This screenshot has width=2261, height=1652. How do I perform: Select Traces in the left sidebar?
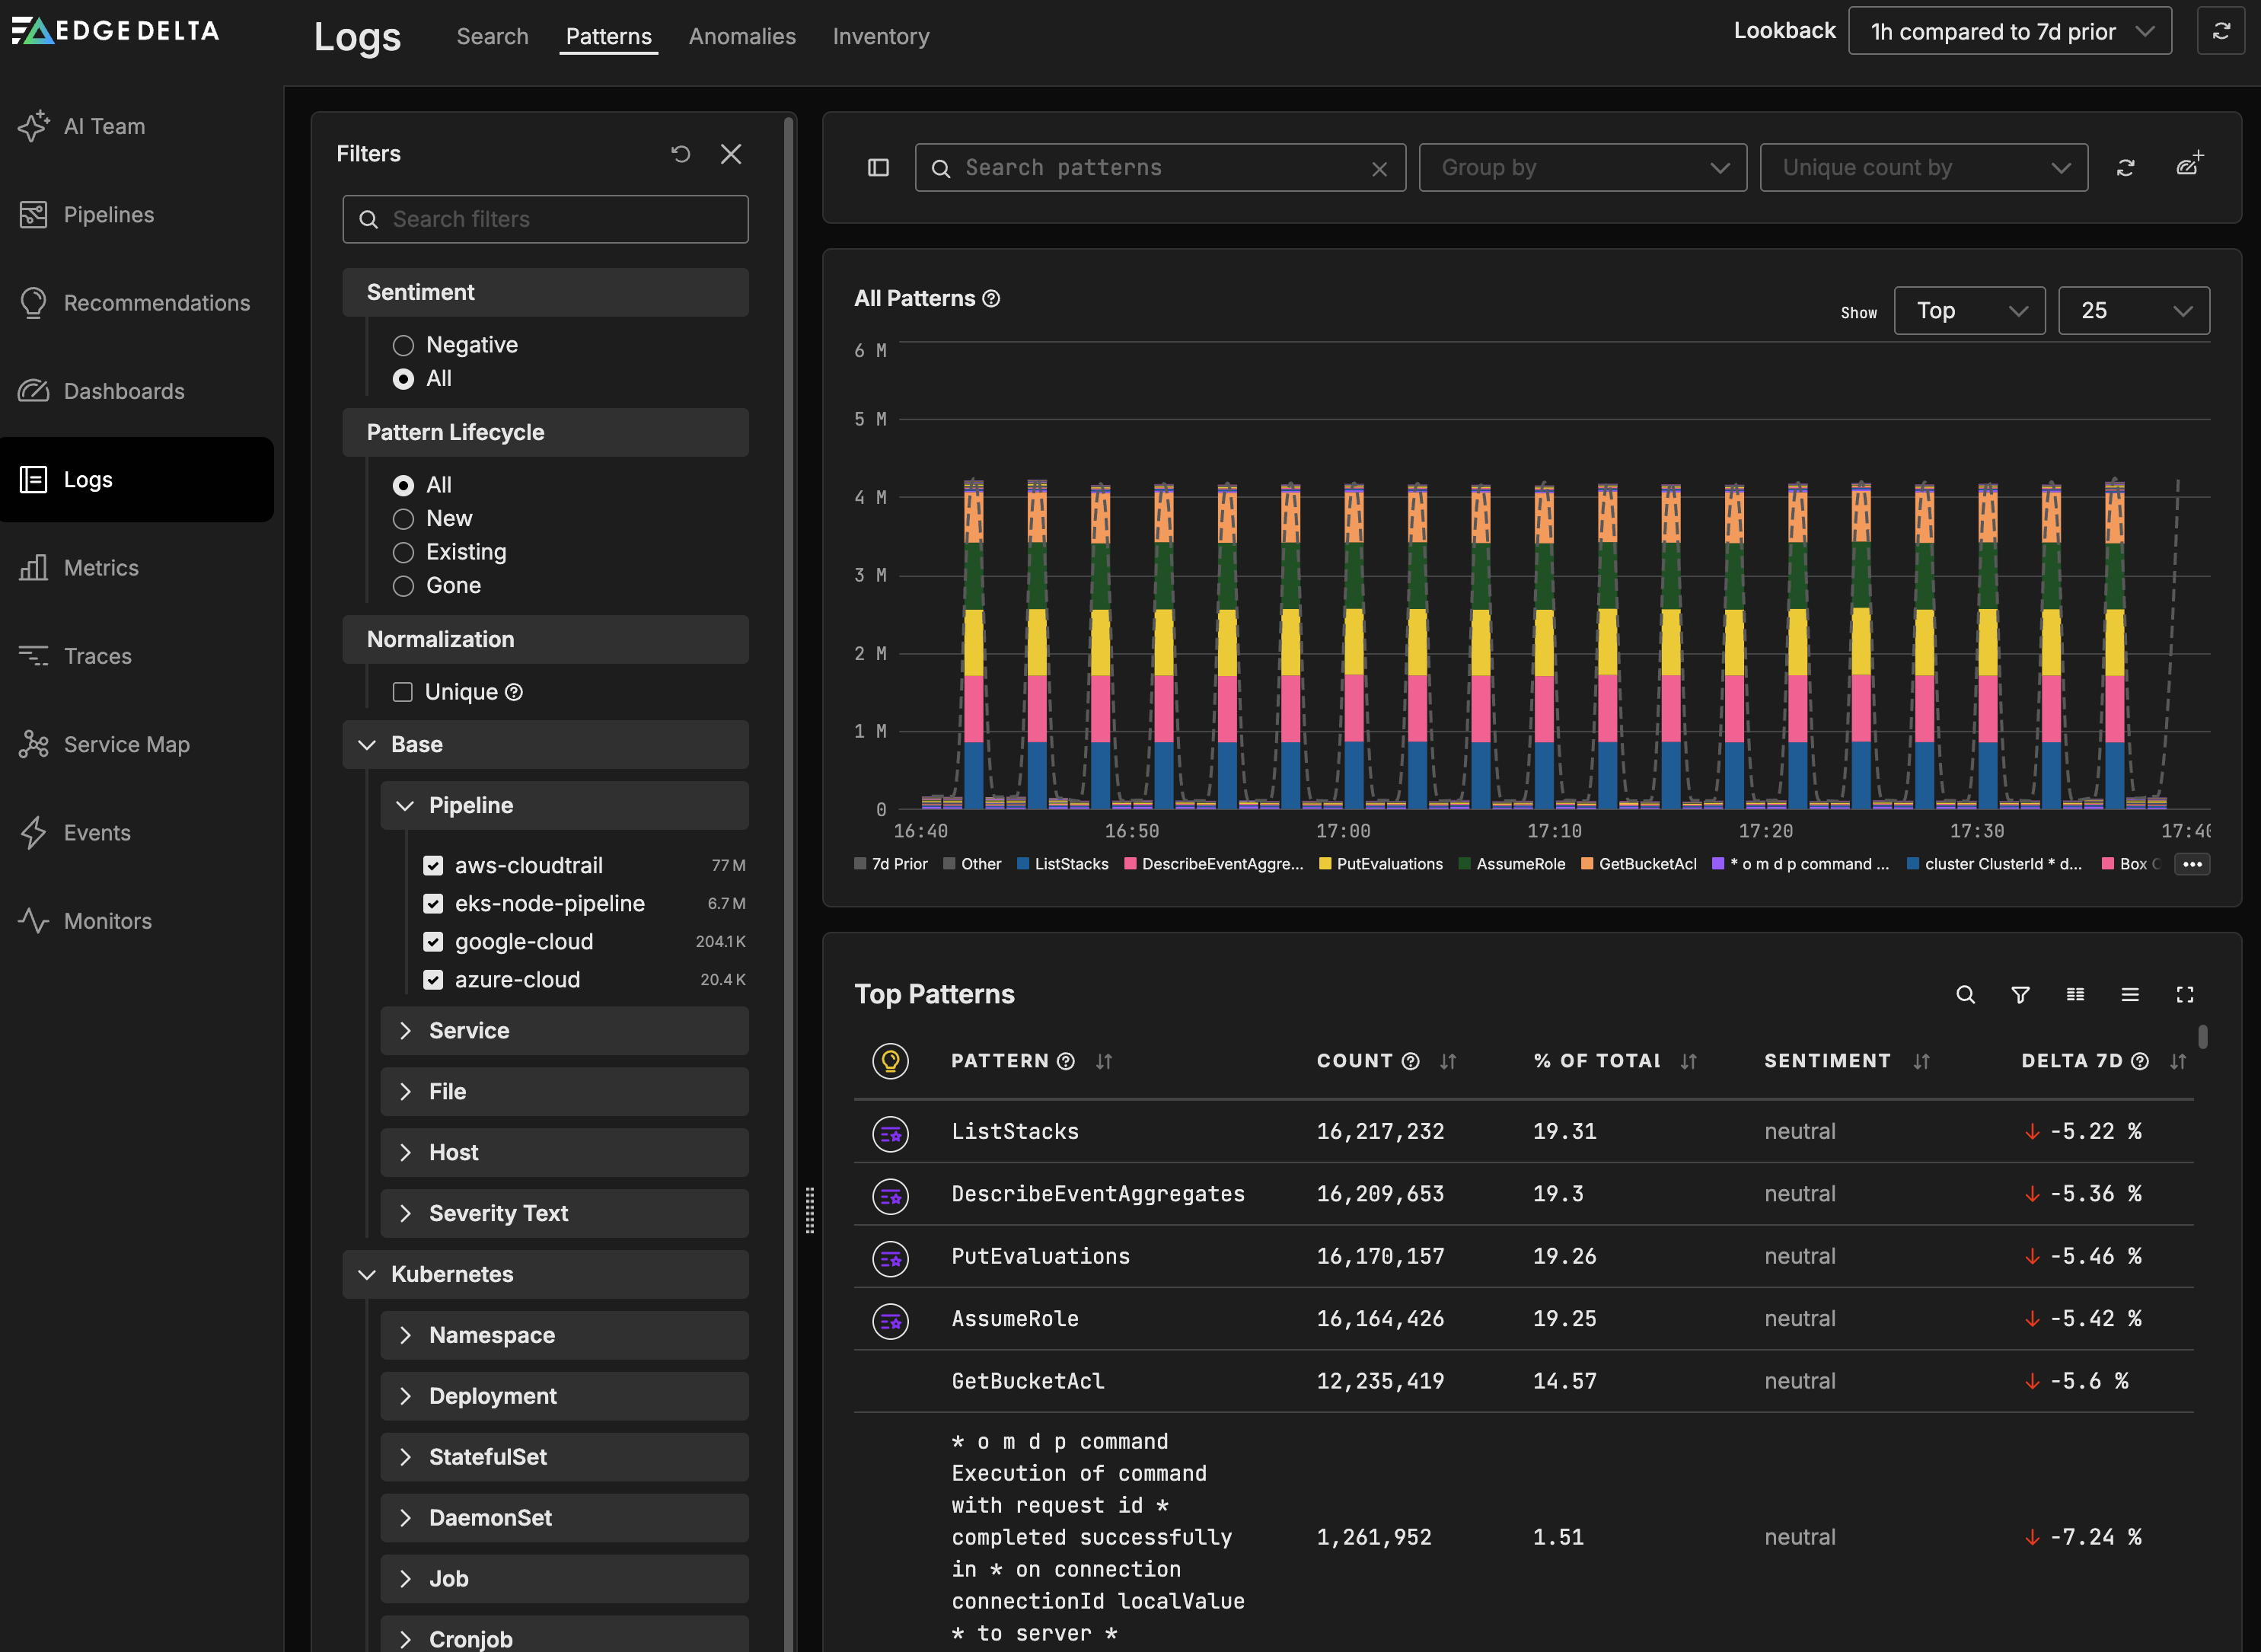[97, 656]
